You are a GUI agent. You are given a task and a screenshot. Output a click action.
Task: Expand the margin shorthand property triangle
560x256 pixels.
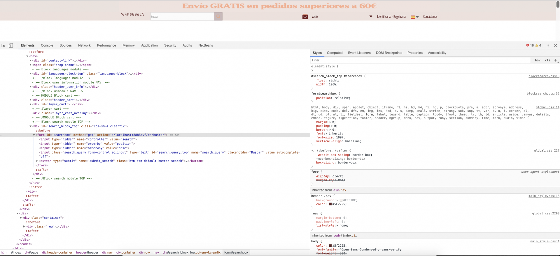(330, 122)
